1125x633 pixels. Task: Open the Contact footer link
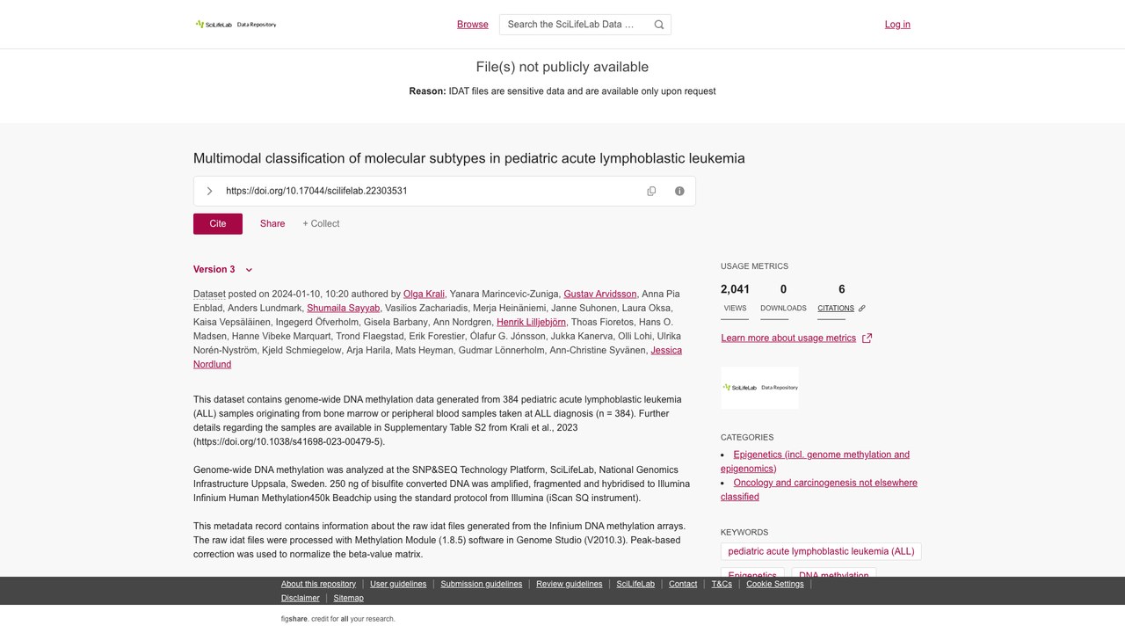[x=683, y=584]
